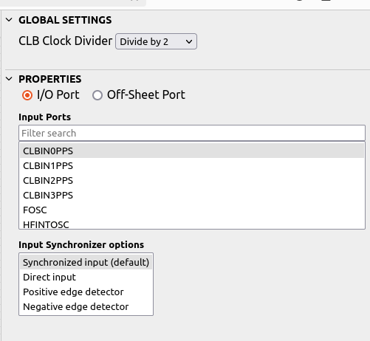
Task: Open the CLB Clock Divider dropdown
Action: 156,41
